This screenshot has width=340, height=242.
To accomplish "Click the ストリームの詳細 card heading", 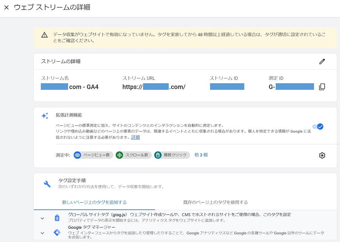I will pos(61,61).
